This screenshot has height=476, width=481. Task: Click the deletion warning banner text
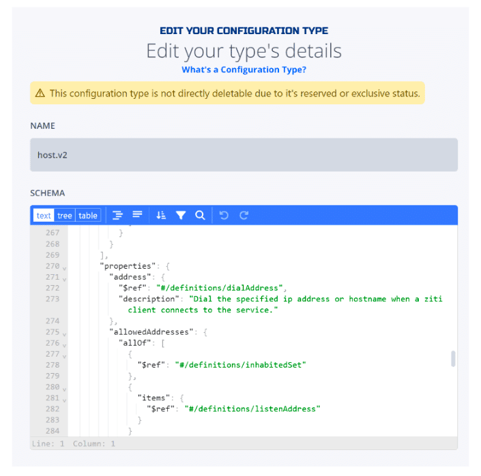coord(235,93)
